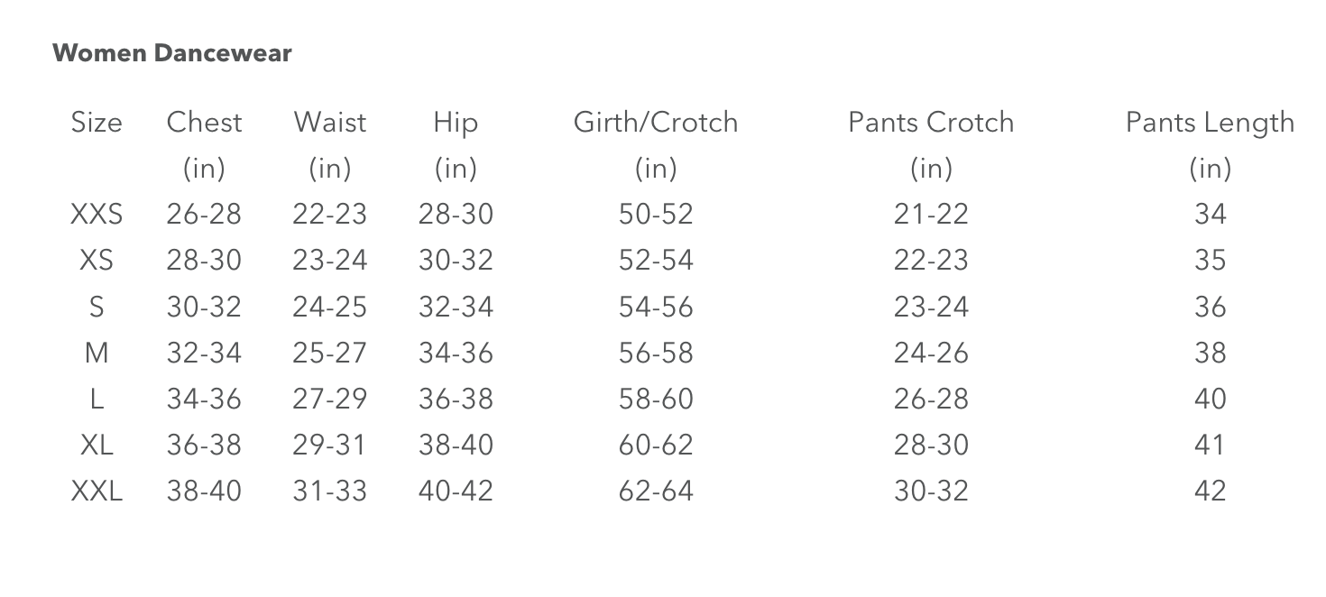Screen dimensions: 1326x597
Task: Click the Women Dancewear heading
Action: (x=172, y=53)
